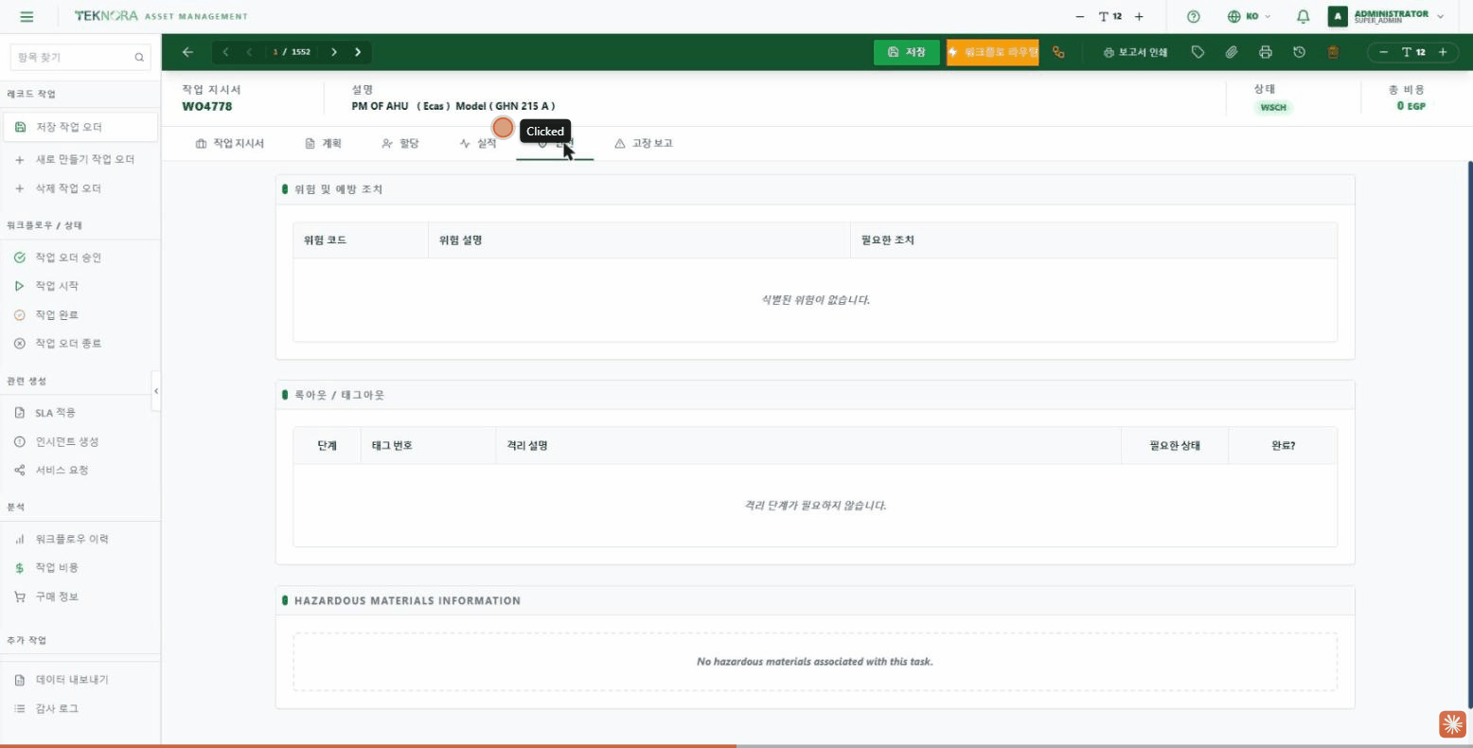Click the PM OF AHU description text

tap(453, 106)
